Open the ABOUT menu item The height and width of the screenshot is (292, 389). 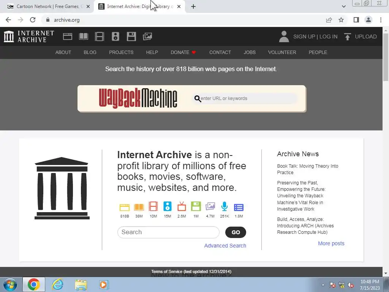tap(63, 52)
